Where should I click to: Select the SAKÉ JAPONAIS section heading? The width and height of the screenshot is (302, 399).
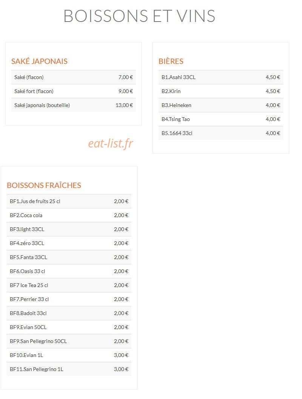[39, 61]
